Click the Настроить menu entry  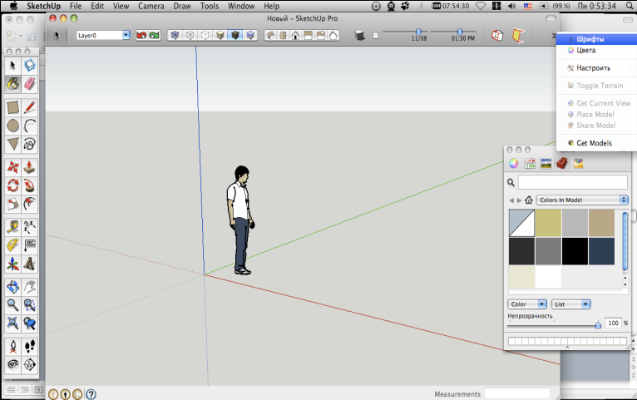[594, 68]
